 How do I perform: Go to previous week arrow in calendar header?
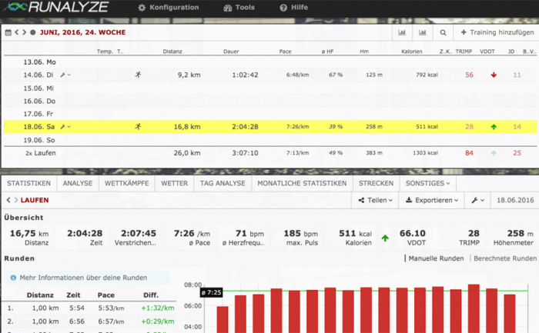coord(16,33)
